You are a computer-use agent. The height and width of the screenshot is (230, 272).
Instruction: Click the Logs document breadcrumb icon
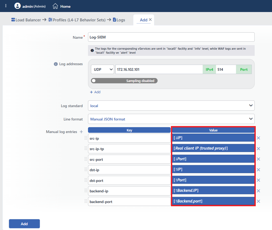(114, 20)
